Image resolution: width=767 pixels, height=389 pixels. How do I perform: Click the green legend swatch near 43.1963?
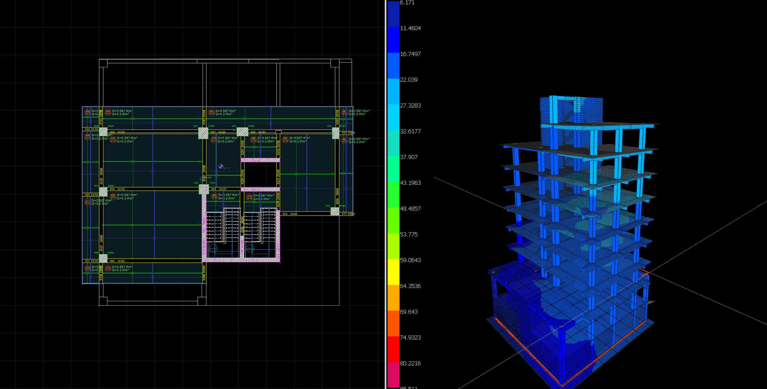tap(393, 195)
